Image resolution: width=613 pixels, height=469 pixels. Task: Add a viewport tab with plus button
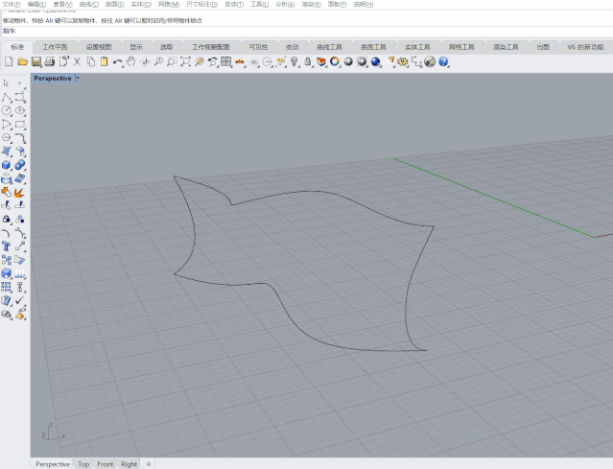tap(148, 464)
